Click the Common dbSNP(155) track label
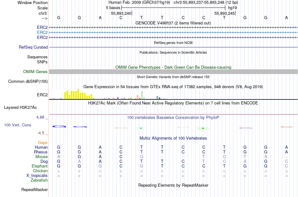Image resolution: width=298 pixels, height=197 pixels. point(28,81)
